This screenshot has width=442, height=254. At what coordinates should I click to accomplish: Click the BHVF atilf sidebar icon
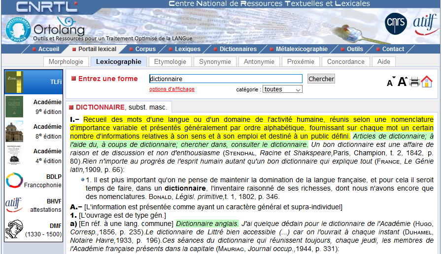14,205
